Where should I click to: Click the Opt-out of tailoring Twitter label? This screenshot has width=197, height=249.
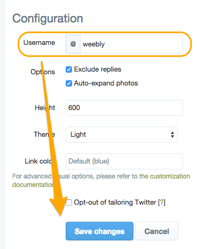pos(115,203)
